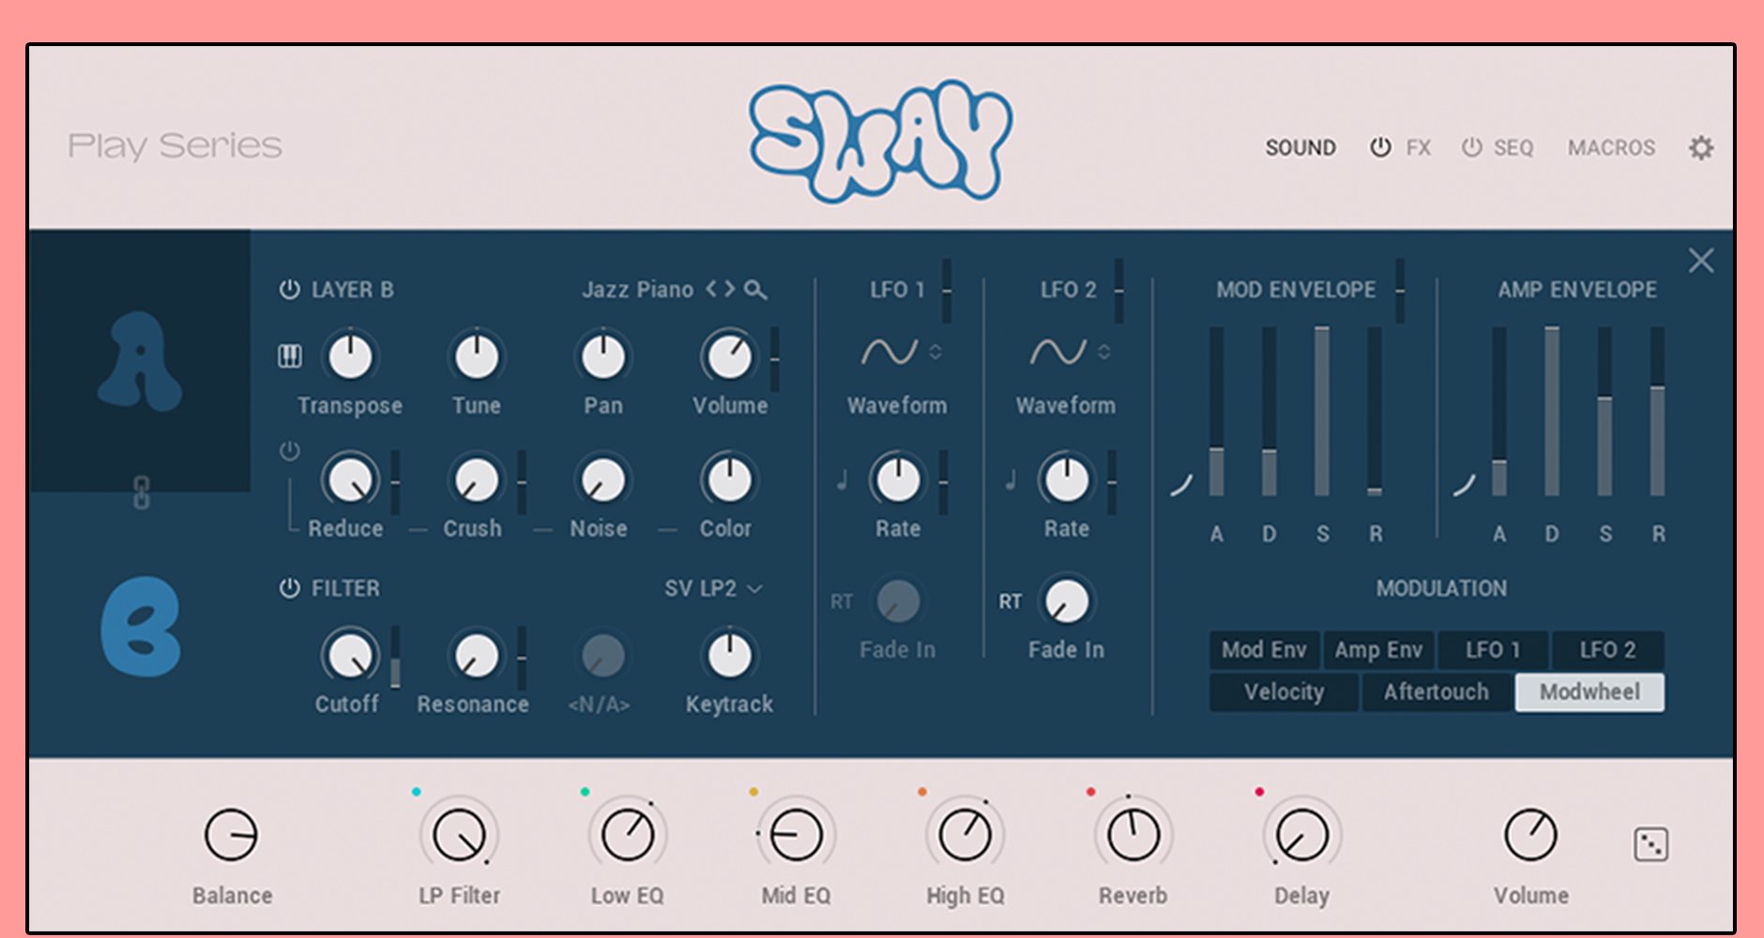Toggle the Layer B power button

click(x=289, y=290)
